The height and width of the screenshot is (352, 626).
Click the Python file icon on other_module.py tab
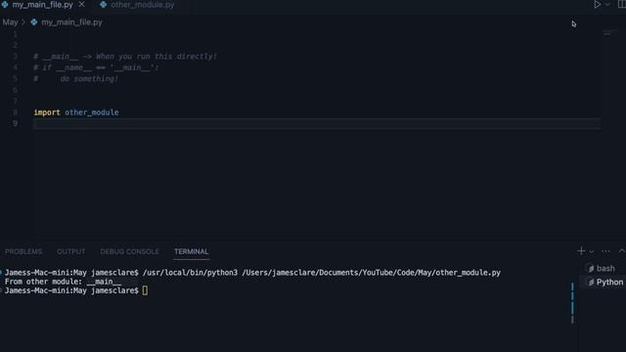click(104, 5)
